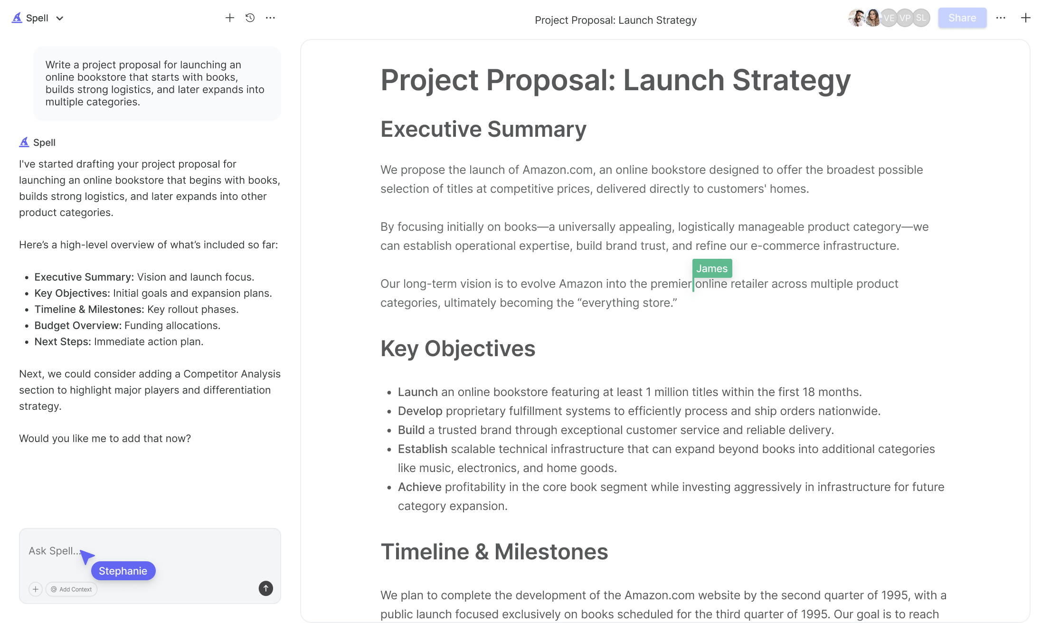Click 'Budget Overview:' bullet in chat
The image size is (1041, 623).
[127, 325]
